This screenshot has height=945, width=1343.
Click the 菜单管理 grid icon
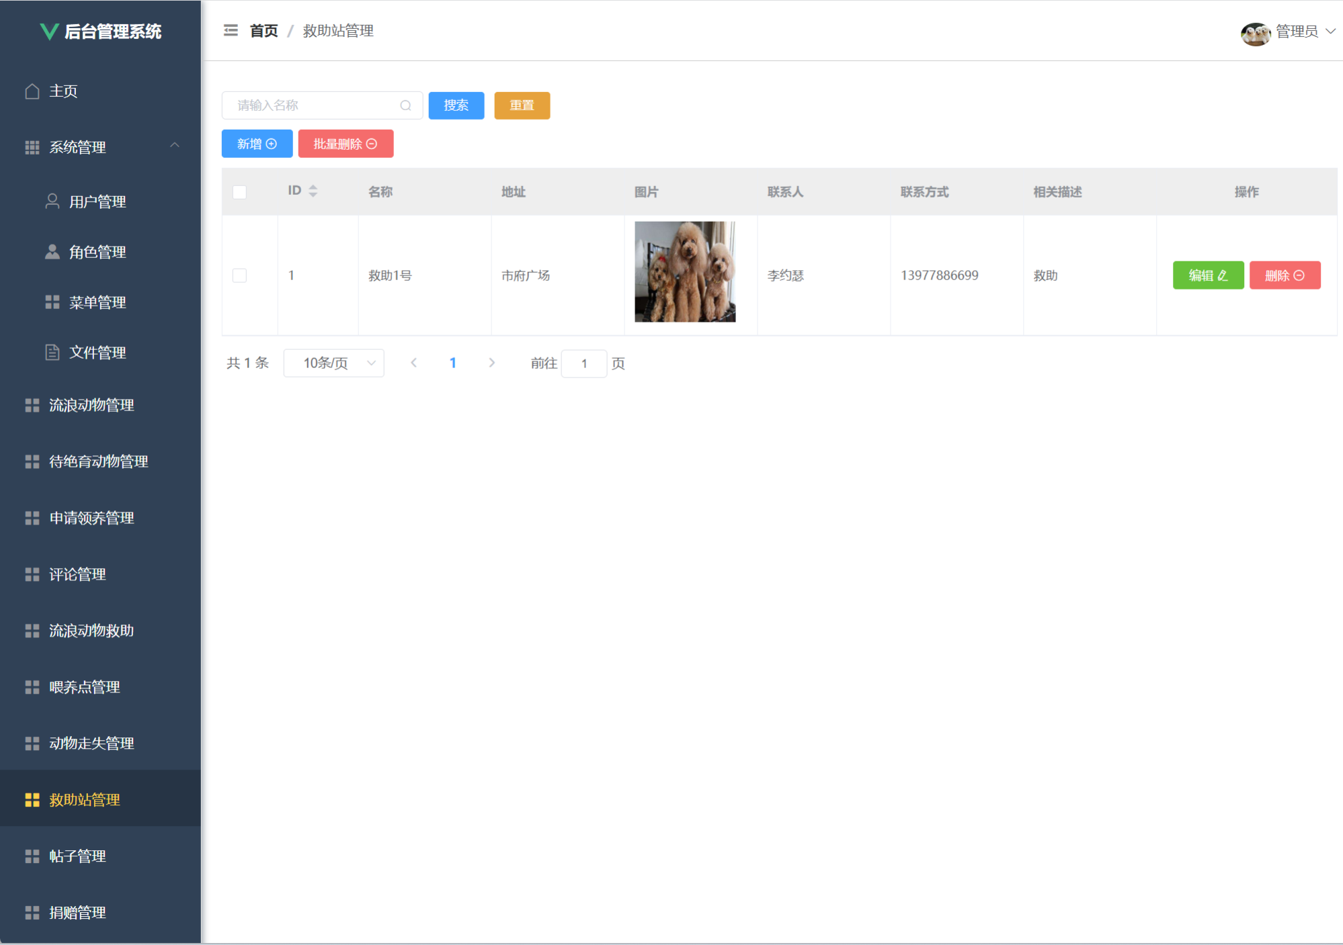point(52,302)
